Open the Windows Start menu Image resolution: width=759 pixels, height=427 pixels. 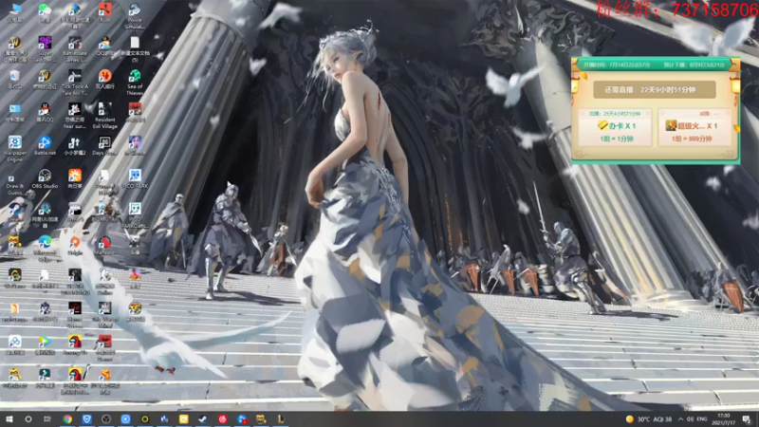[9, 418]
